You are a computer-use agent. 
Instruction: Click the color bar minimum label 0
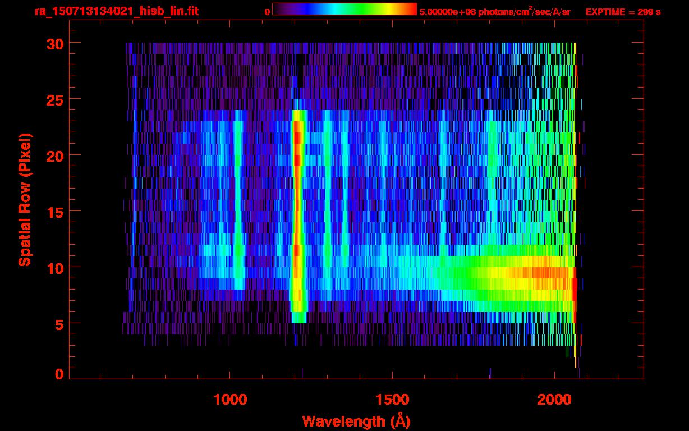(x=267, y=12)
